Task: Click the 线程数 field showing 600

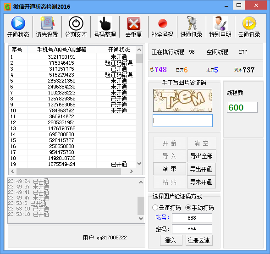Action: pyautogui.click(x=242, y=107)
